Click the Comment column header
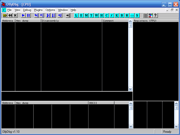 tap(115, 21)
